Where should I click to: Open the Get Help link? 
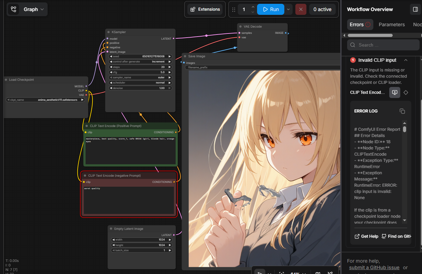pos(366,236)
